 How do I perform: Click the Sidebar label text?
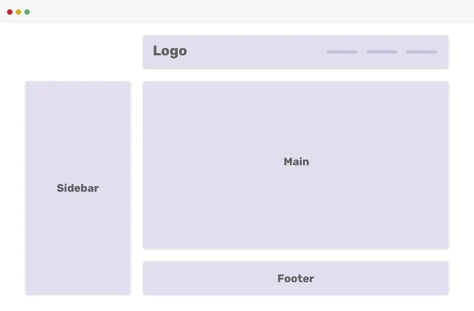click(x=78, y=188)
